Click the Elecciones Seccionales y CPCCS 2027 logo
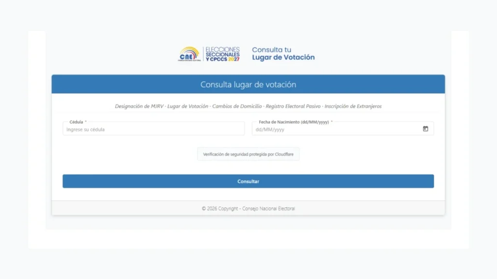497x279 pixels. pyautogui.click(x=222, y=54)
